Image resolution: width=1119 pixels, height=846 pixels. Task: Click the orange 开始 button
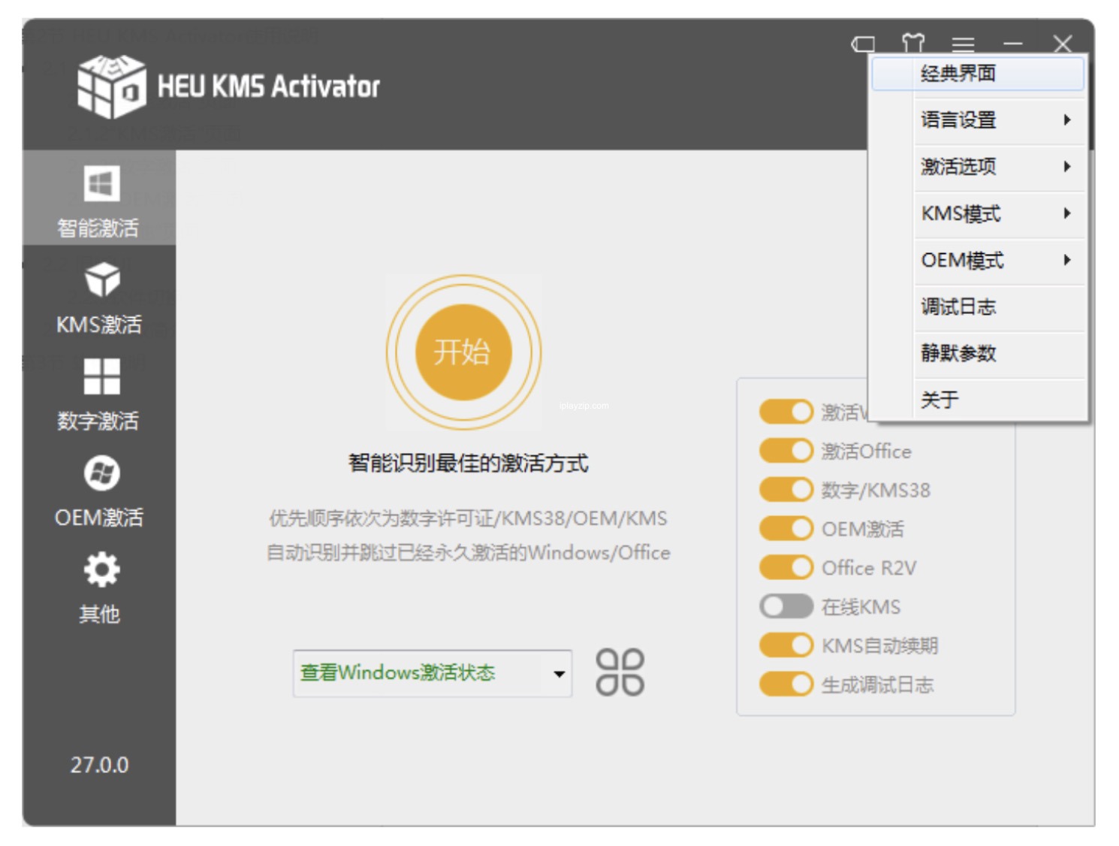coord(463,352)
